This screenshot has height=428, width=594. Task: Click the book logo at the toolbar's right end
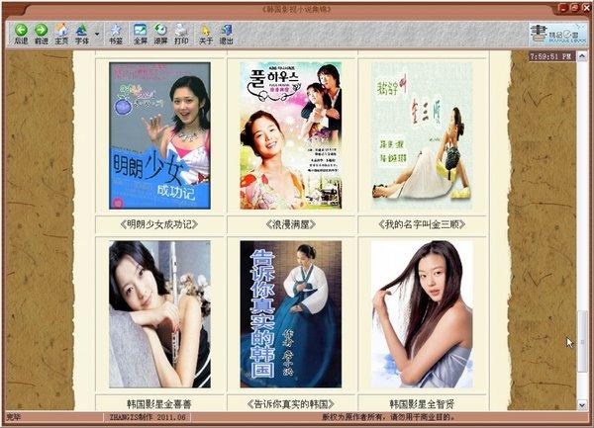pyautogui.click(x=557, y=34)
